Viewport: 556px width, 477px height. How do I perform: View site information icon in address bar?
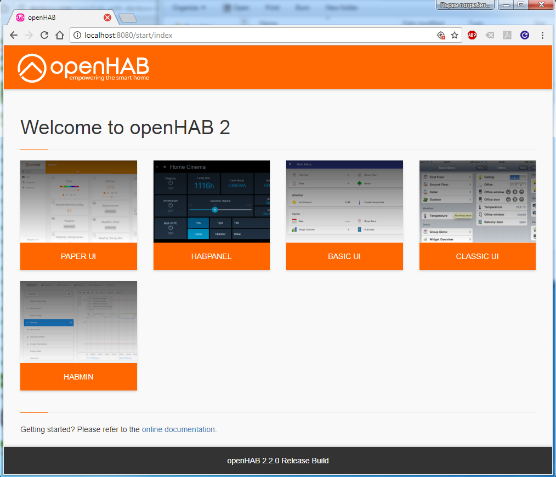[77, 35]
